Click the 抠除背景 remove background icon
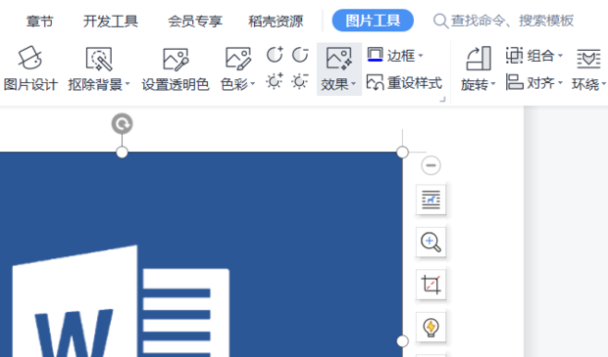This screenshot has width=608, height=357. pos(99,60)
